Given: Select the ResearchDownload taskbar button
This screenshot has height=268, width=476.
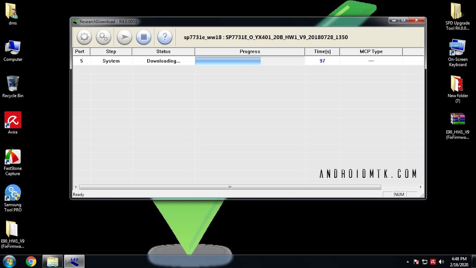Looking at the screenshot, I should [x=74, y=262].
